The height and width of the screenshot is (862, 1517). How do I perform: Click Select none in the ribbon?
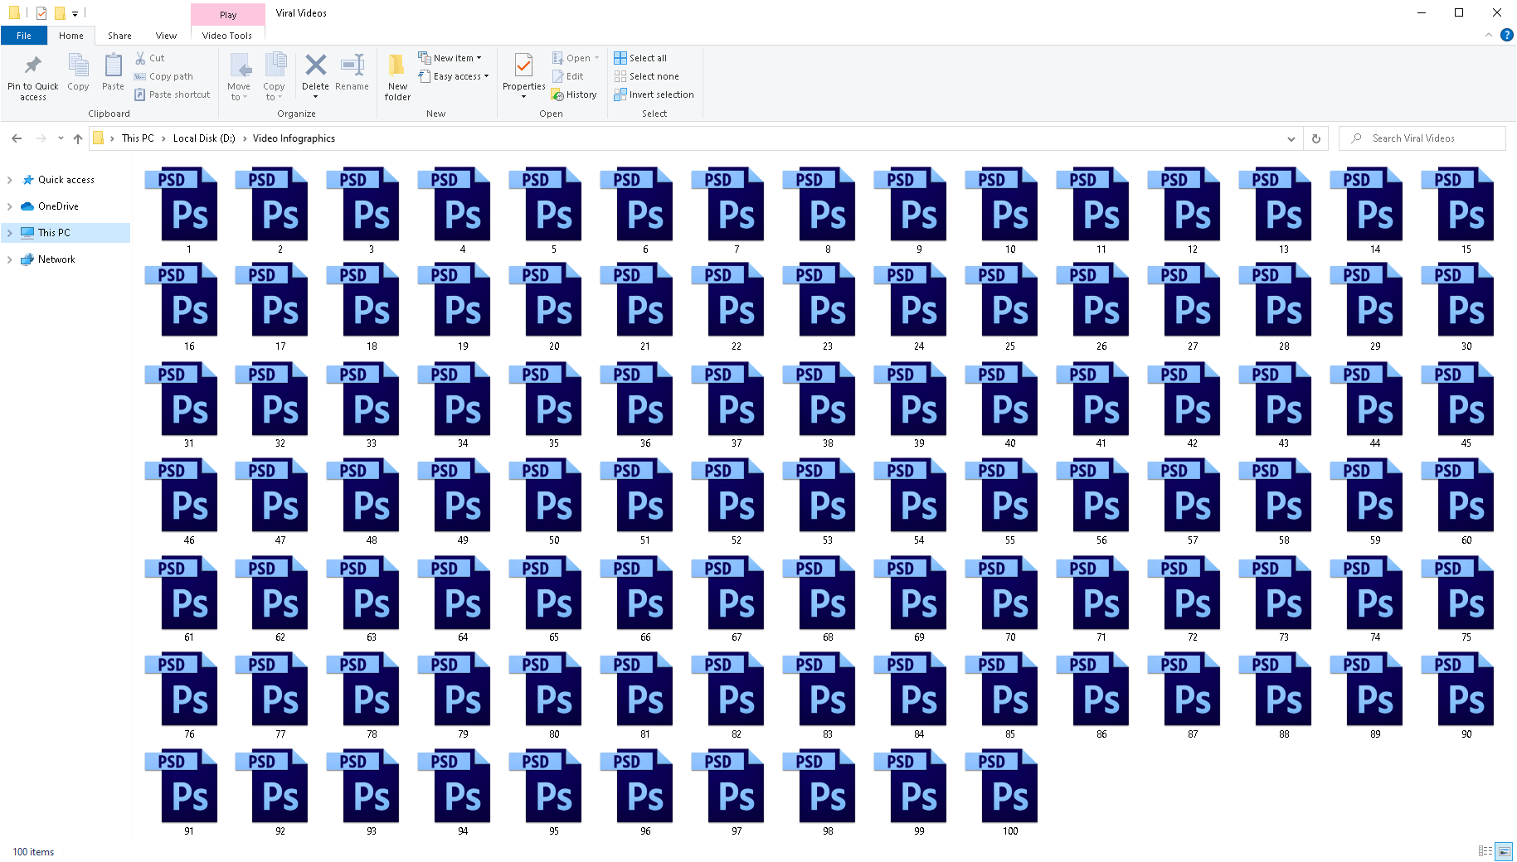coord(646,76)
